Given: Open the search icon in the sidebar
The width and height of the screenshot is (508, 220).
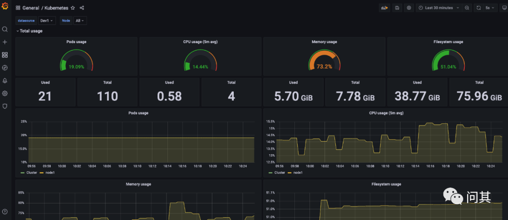Looking at the screenshot, I should tap(5, 29).
